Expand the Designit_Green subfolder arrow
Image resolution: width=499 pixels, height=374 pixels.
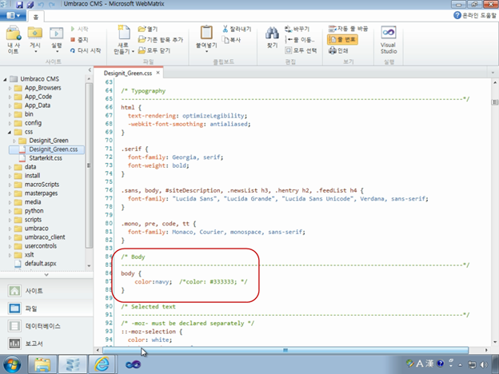pyautogui.click(x=14, y=141)
